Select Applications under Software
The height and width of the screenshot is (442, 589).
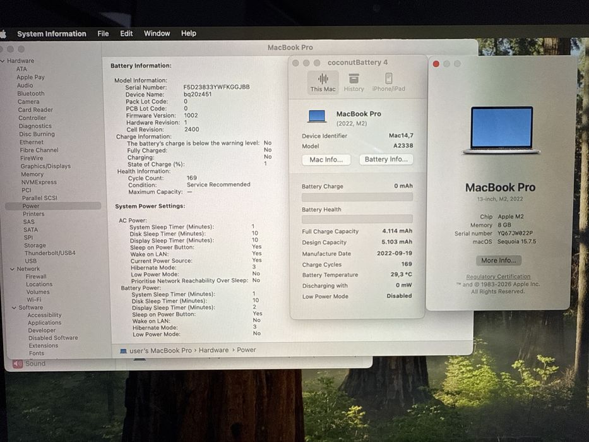click(44, 323)
